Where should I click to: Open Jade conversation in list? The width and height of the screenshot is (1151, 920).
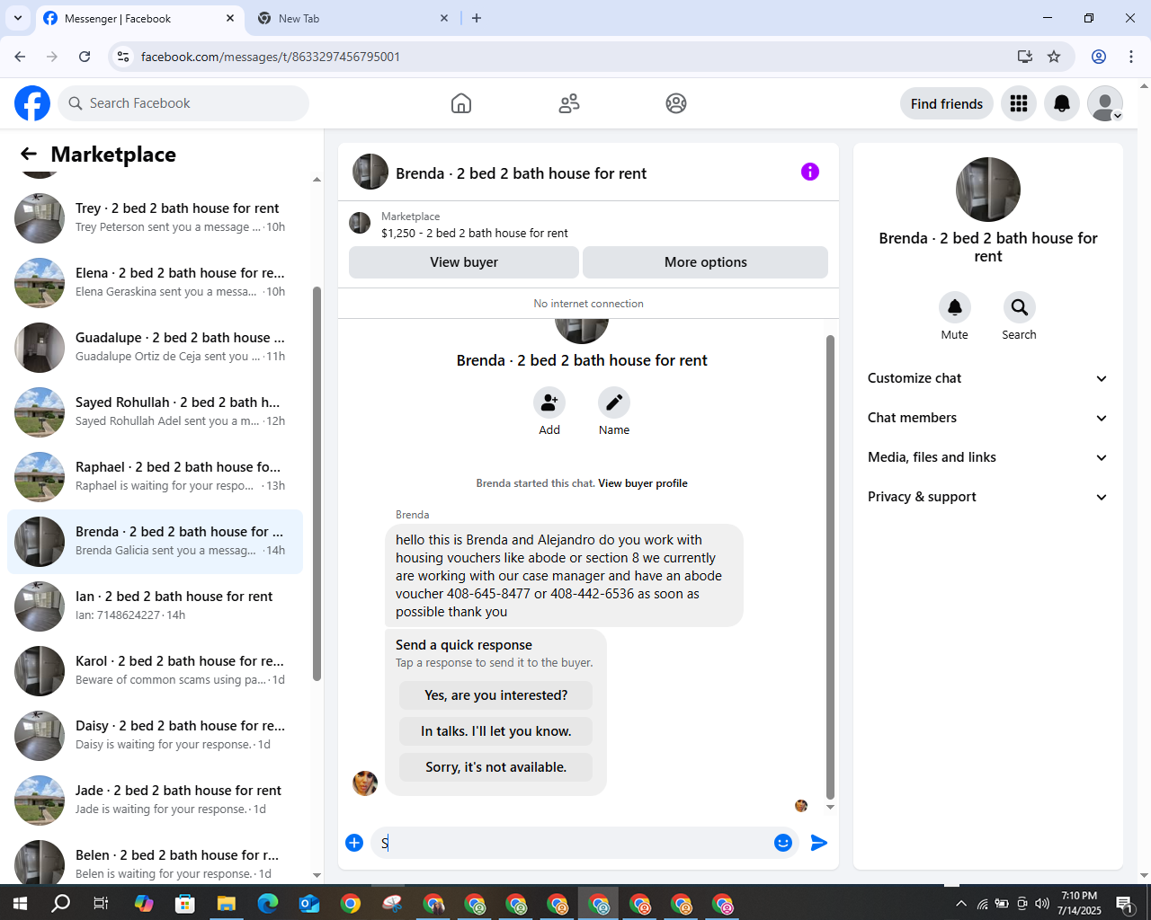(x=155, y=800)
